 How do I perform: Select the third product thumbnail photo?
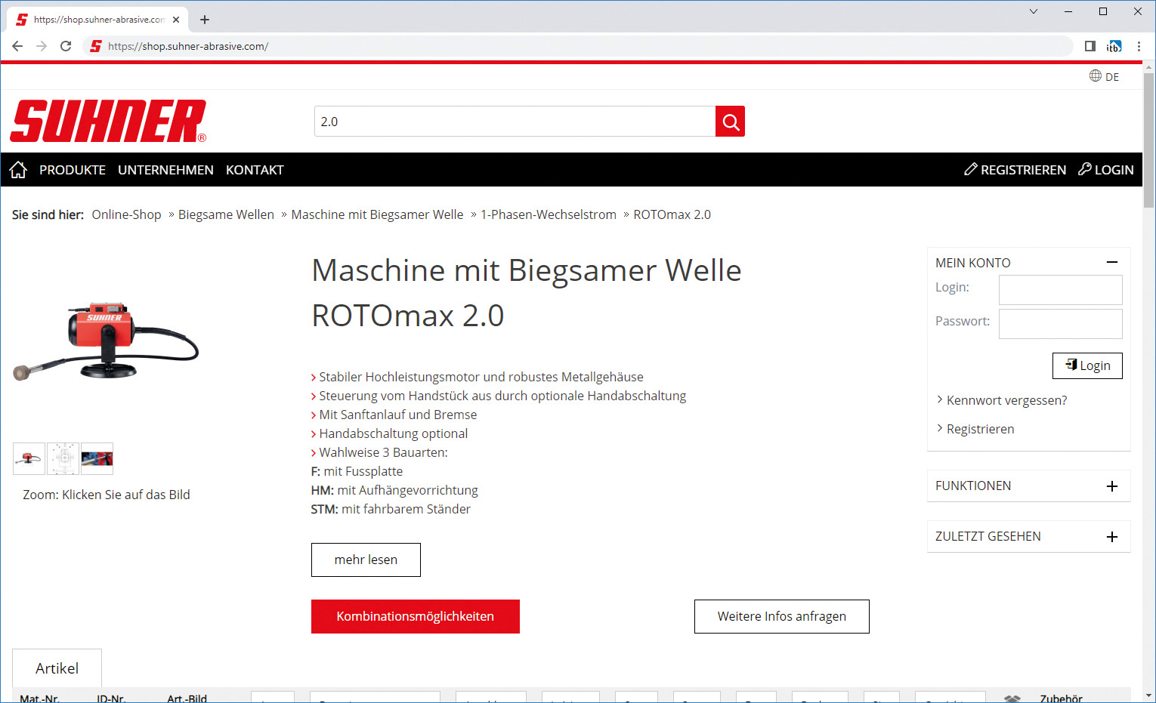(97, 458)
